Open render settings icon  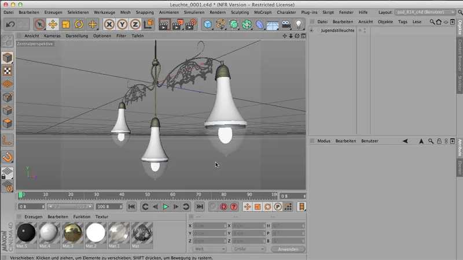[x=191, y=24]
